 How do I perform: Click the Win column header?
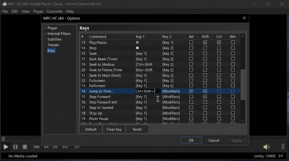pos(233,36)
